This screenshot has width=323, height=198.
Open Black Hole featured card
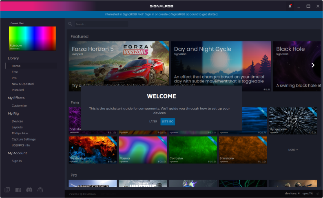(297, 66)
